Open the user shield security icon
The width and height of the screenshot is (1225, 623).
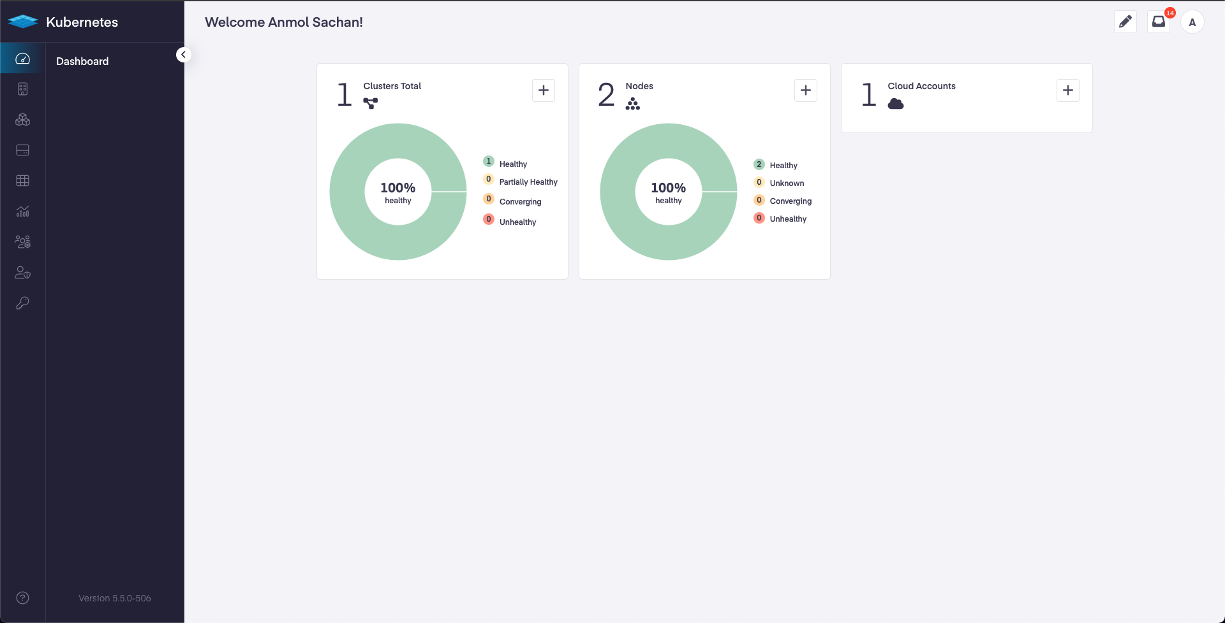(22, 273)
